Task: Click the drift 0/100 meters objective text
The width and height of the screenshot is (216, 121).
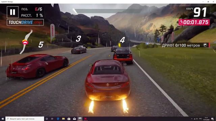Action: pyautogui.click(x=181, y=45)
